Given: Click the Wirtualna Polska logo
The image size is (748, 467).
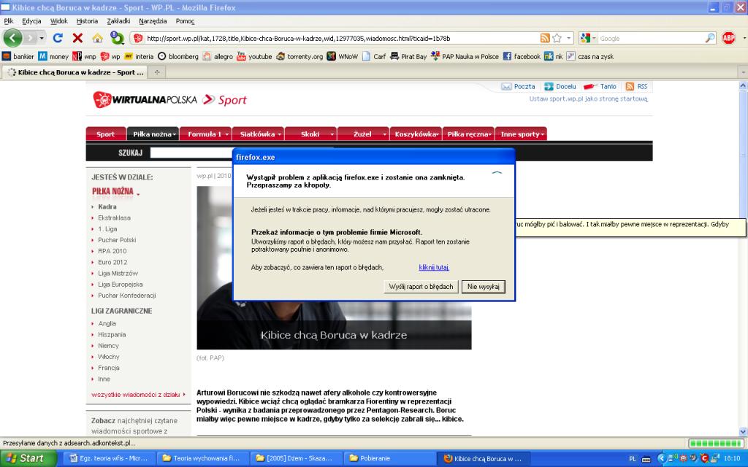Looking at the screenshot, I should point(145,99).
